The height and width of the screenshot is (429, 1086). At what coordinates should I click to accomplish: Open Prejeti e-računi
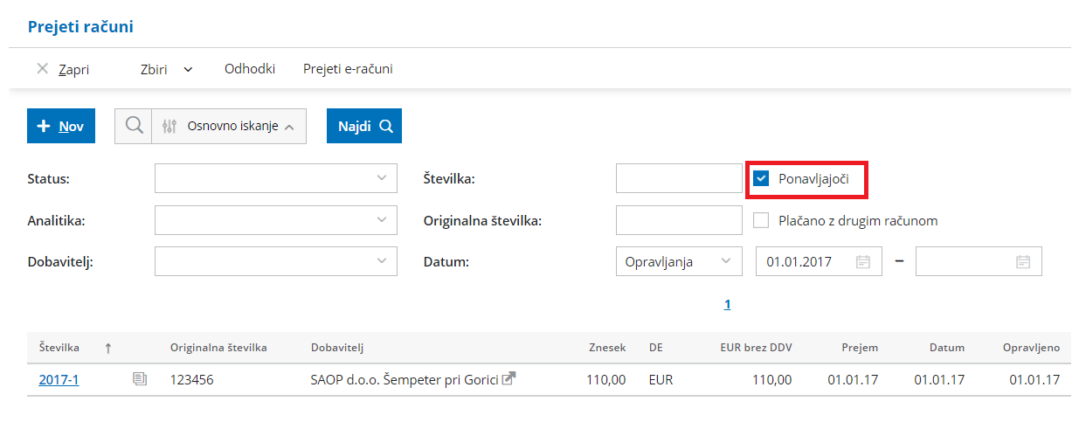[x=348, y=69]
